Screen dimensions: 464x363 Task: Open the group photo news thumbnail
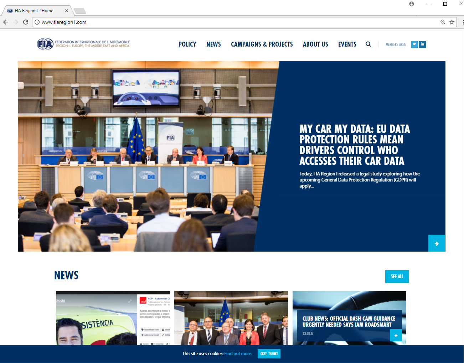click(231, 318)
